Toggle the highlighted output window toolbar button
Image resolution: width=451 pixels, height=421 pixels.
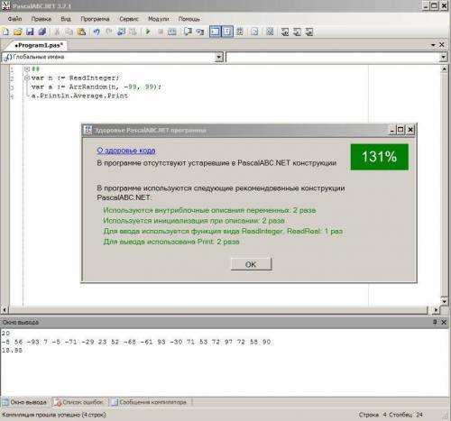(x=215, y=32)
